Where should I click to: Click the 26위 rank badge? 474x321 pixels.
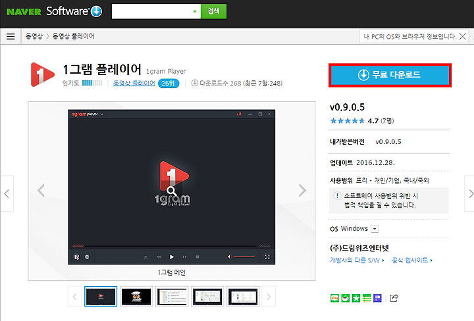click(x=169, y=84)
